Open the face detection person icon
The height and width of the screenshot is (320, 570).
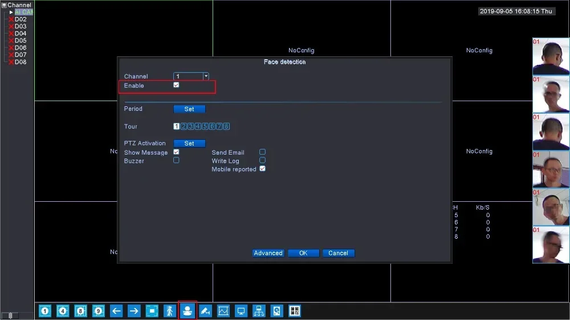pyautogui.click(x=188, y=311)
